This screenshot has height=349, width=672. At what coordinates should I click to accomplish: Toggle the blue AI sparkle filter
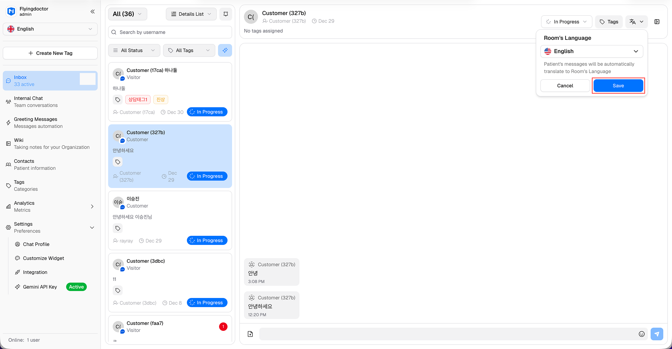point(225,50)
